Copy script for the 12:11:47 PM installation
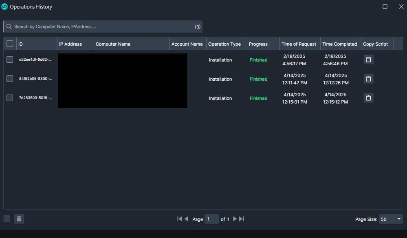The height and width of the screenshot is (238, 407). (x=368, y=79)
